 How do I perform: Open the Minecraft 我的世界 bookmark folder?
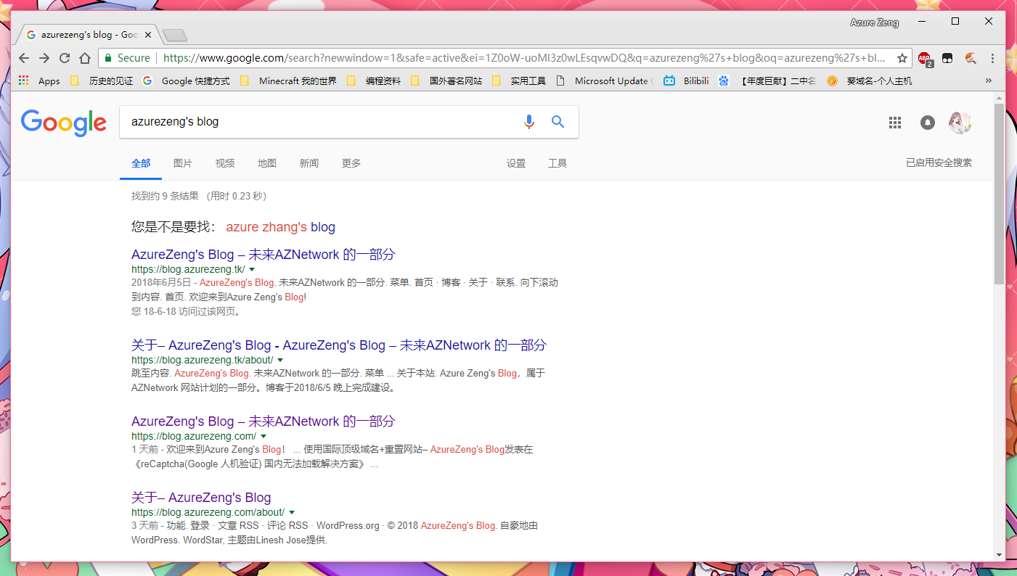[288, 81]
